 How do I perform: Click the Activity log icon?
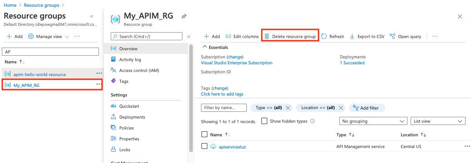point(113,59)
